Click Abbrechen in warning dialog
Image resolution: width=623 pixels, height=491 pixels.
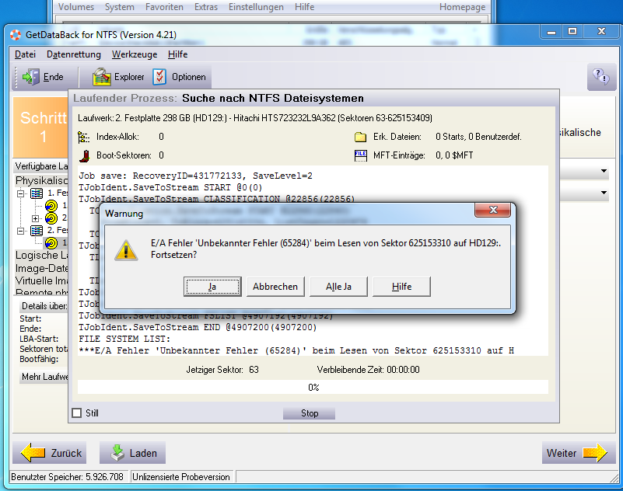275,287
